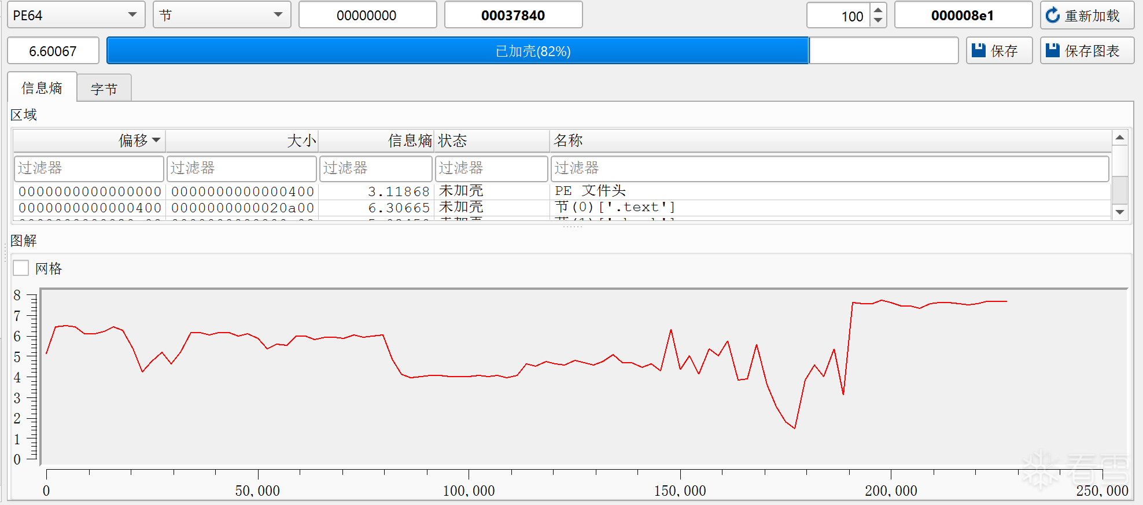
Task: Click the 名称 filter input field
Action: point(829,168)
